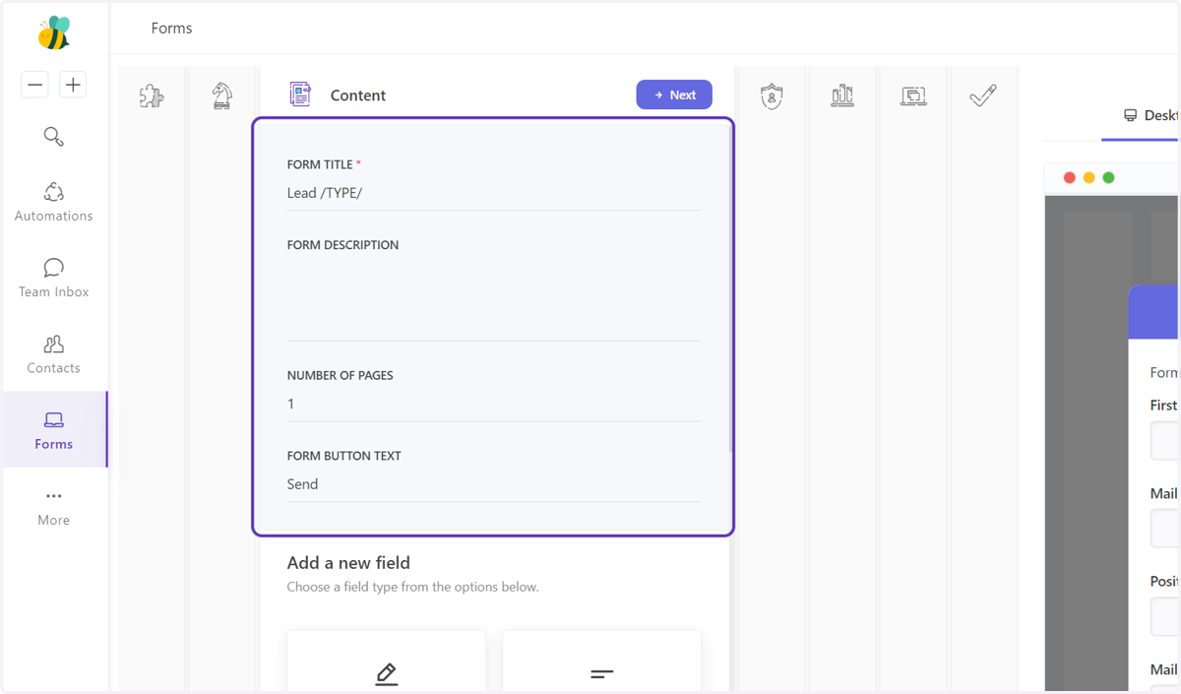Open Team Inbox in the sidebar
The height and width of the screenshot is (694, 1181).
[54, 278]
